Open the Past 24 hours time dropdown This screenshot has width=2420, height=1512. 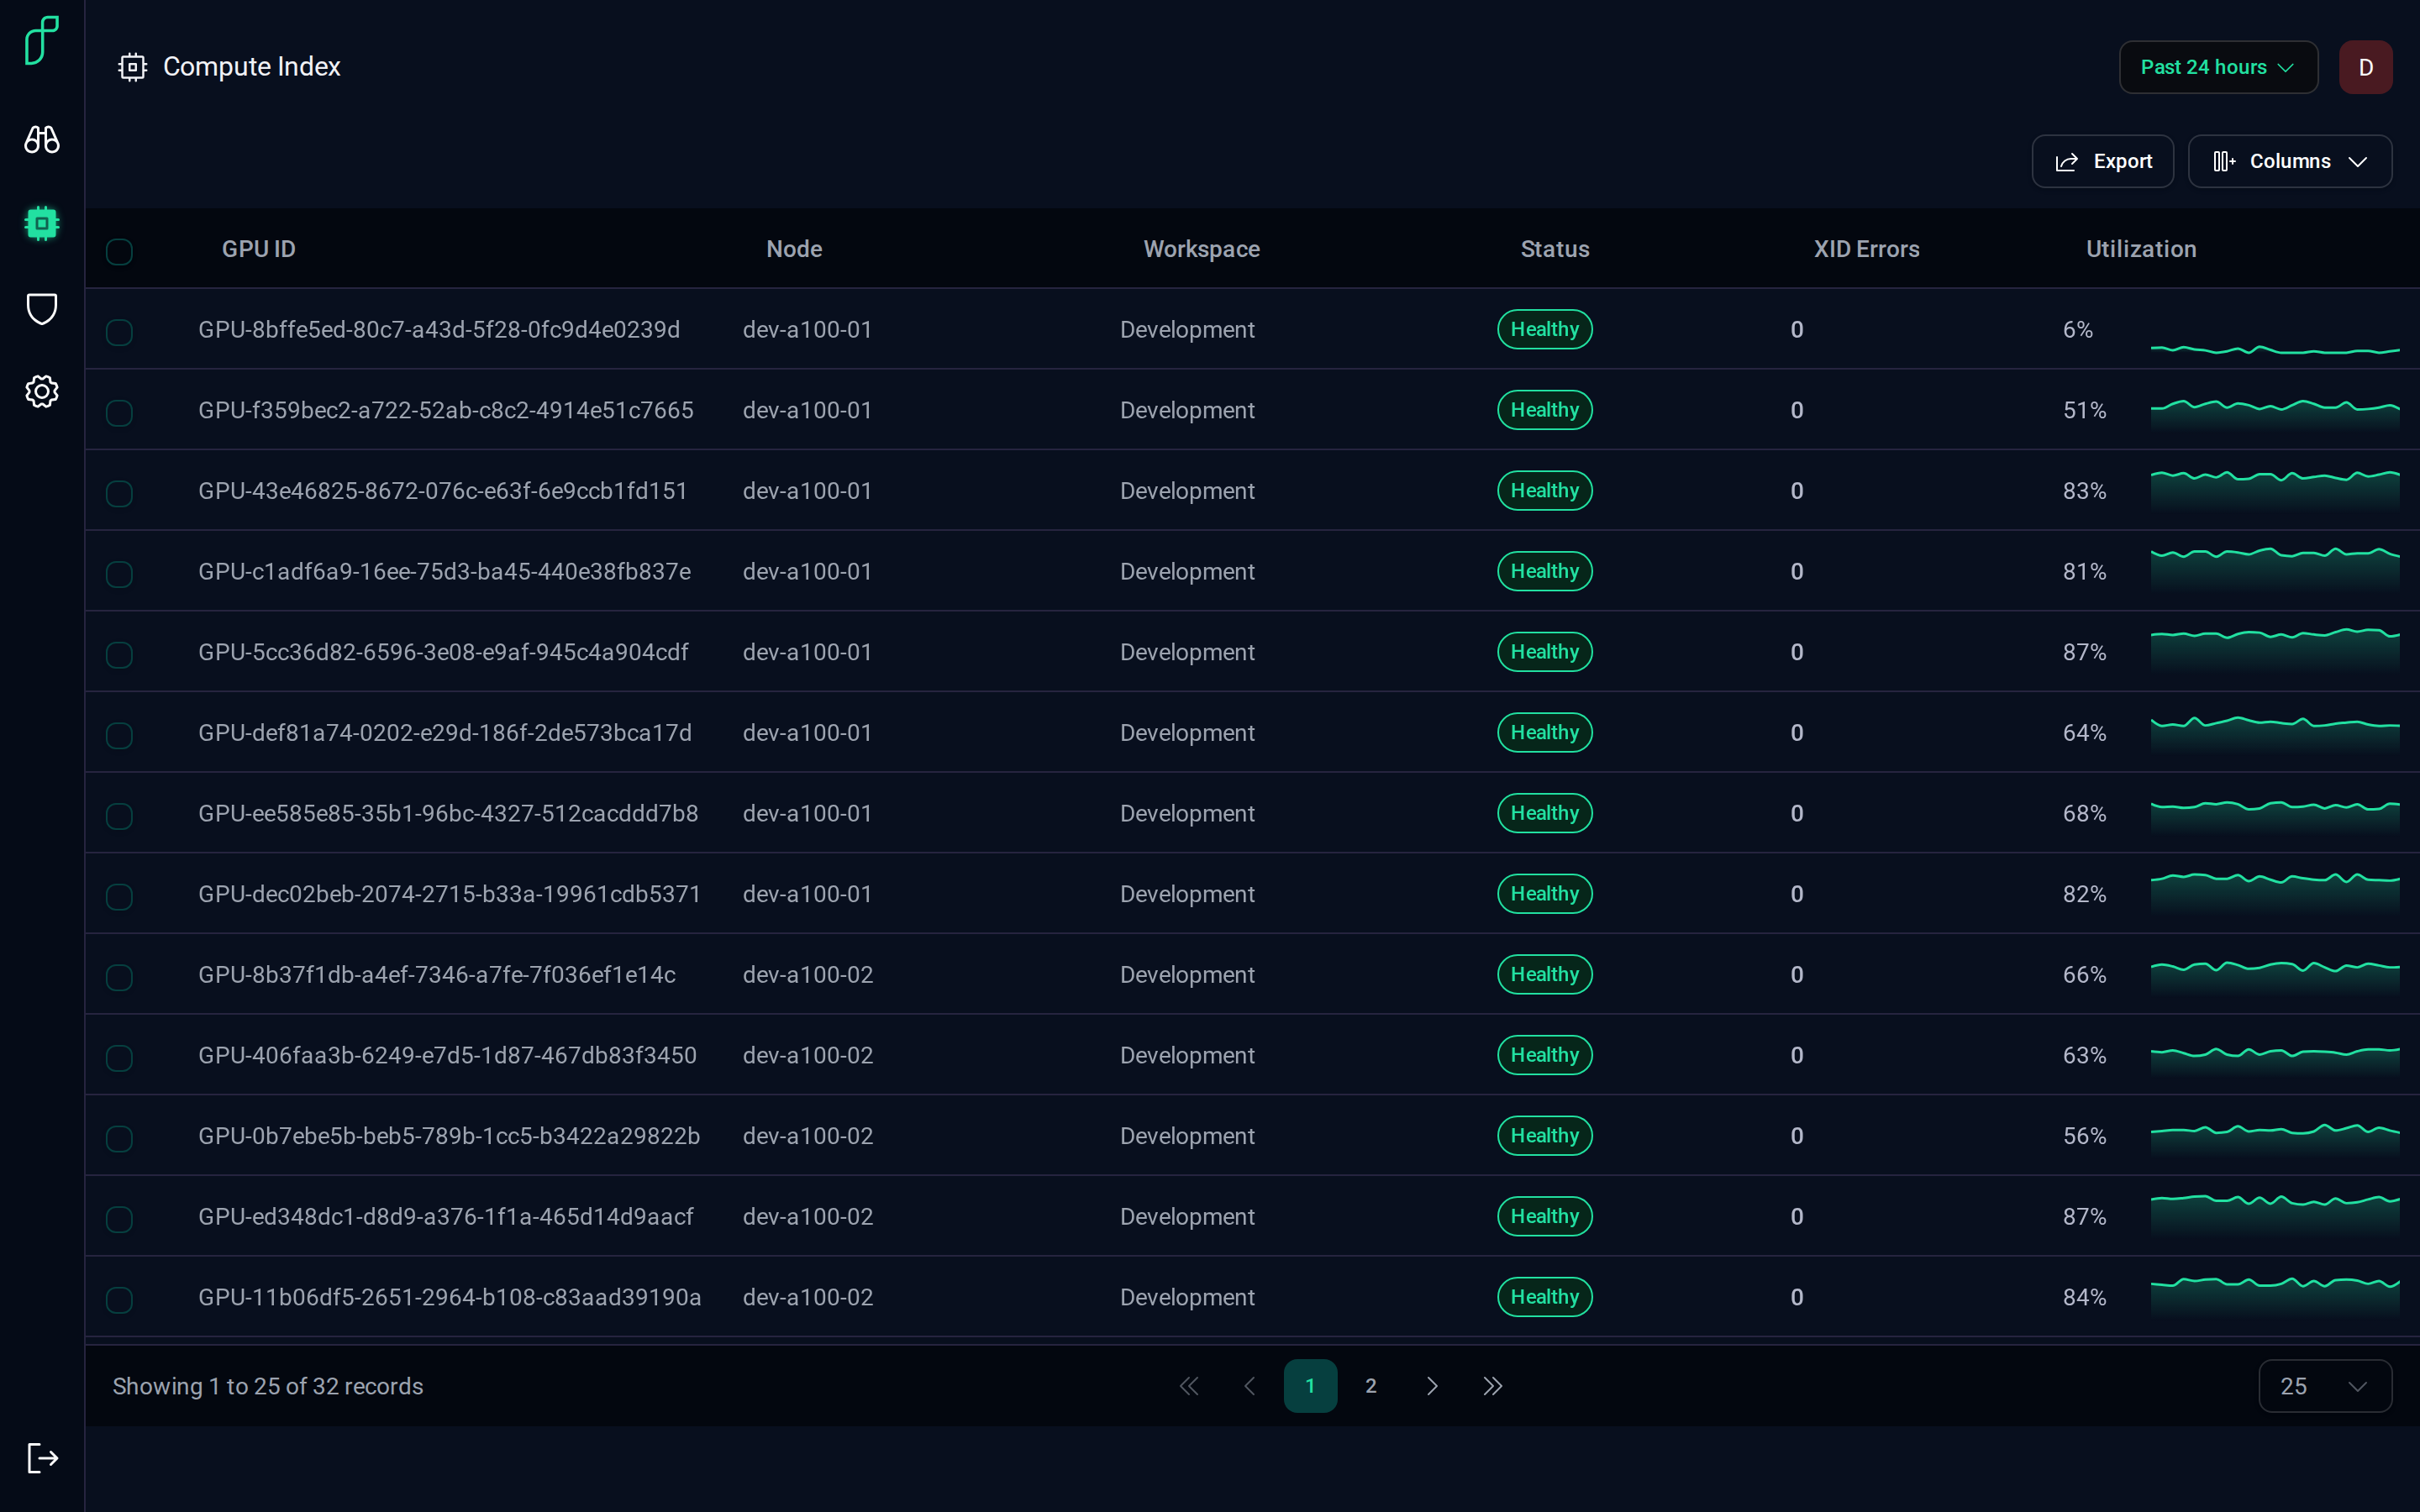coord(2218,67)
